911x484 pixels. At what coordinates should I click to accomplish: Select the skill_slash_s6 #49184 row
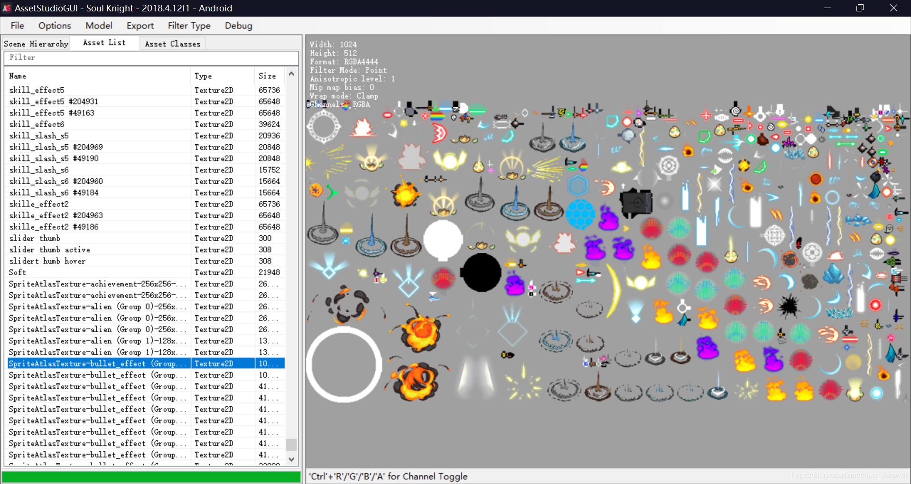click(146, 193)
